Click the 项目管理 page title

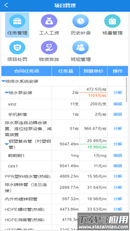[x=65, y=5]
